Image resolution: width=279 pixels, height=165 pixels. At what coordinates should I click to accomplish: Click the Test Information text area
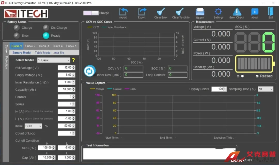click(x=159, y=154)
